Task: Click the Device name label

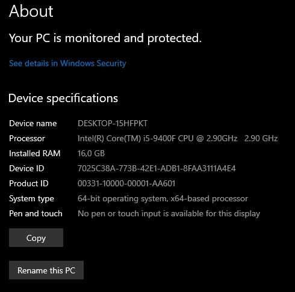Action: point(33,123)
